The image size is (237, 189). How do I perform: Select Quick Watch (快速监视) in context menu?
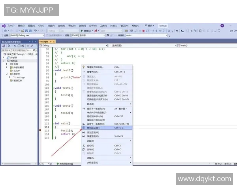coord(94,136)
